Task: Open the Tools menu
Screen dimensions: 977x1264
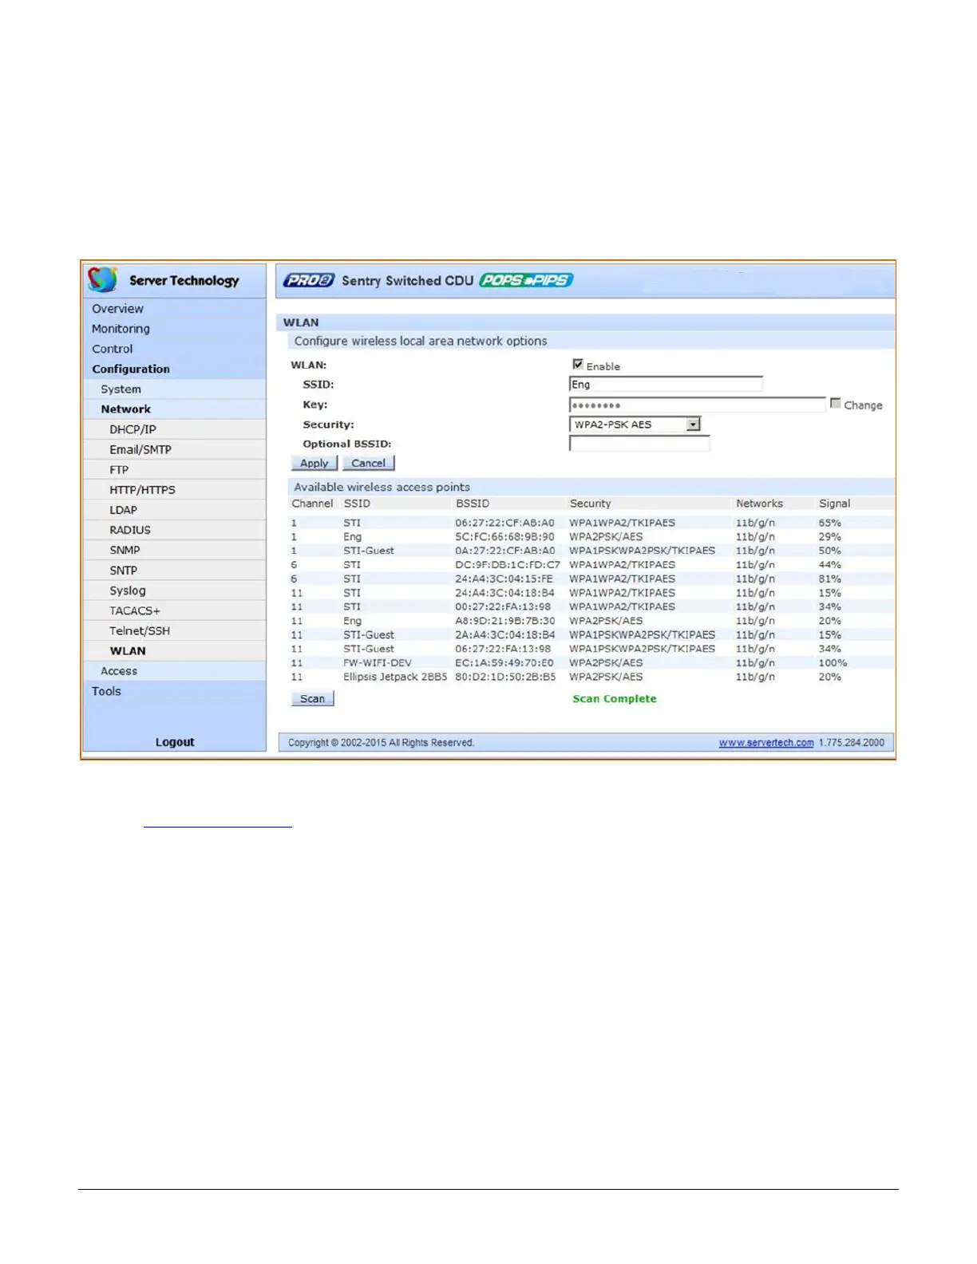Action: point(106,691)
